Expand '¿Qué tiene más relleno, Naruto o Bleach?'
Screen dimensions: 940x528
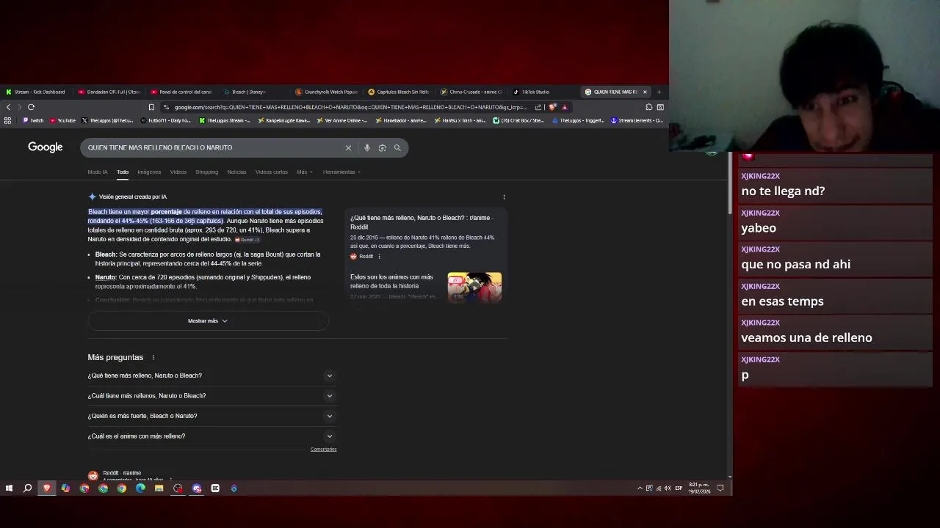(211, 375)
